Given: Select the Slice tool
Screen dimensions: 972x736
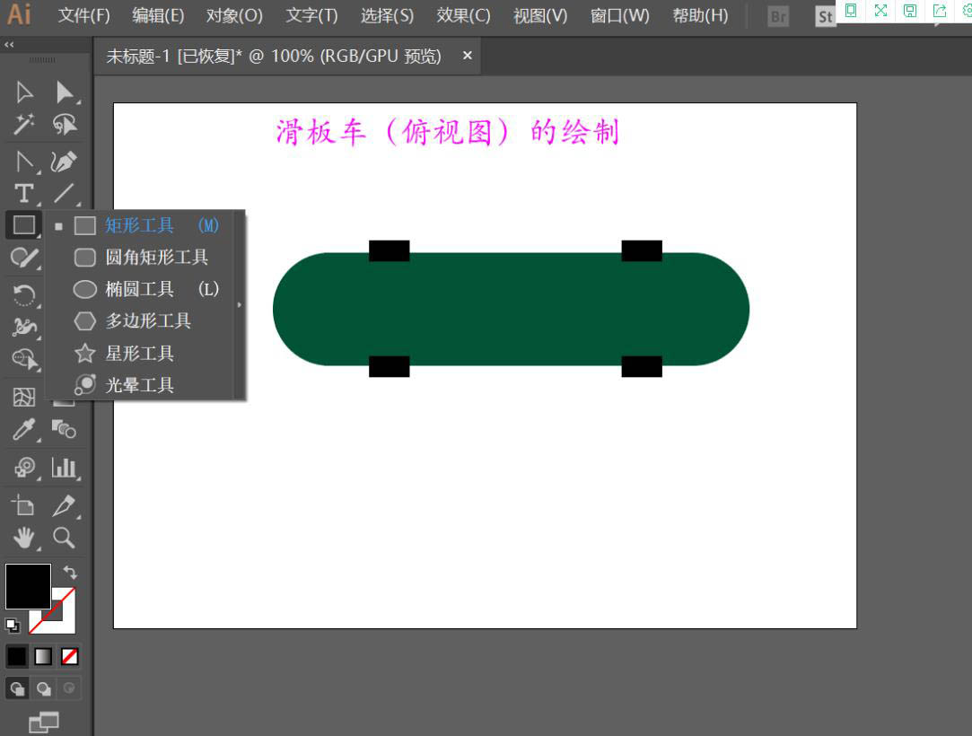Looking at the screenshot, I should click(x=64, y=505).
